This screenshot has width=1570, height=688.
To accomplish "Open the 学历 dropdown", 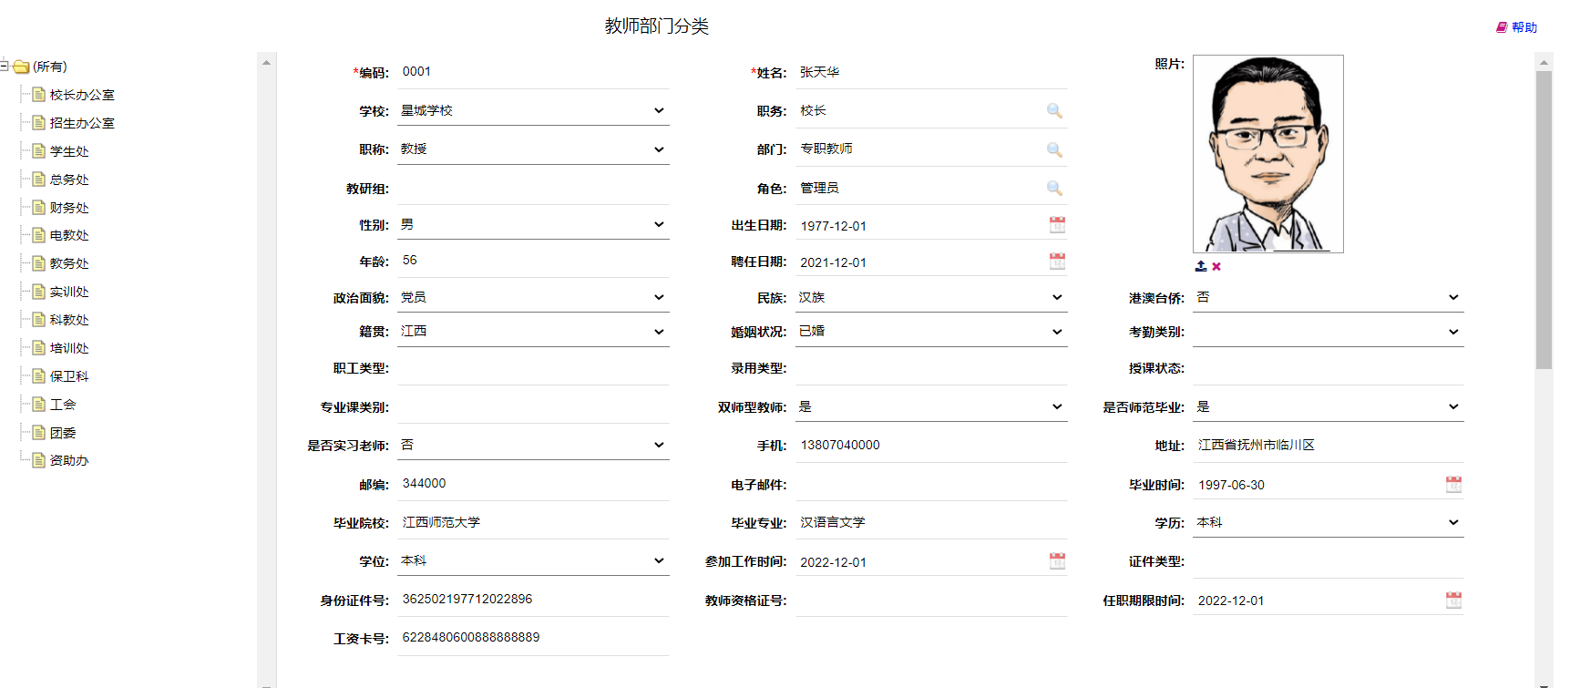I will (x=1329, y=522).
